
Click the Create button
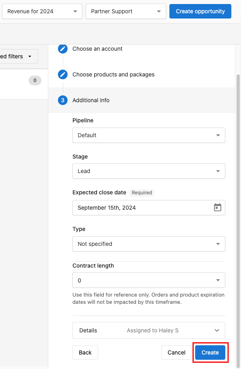click(210, 353)
